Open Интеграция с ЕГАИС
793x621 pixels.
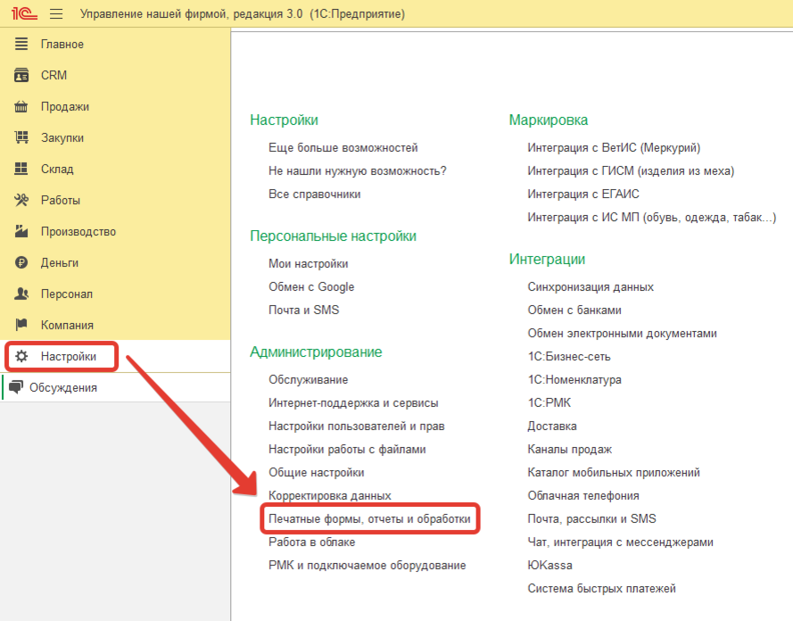coord(583,195)
